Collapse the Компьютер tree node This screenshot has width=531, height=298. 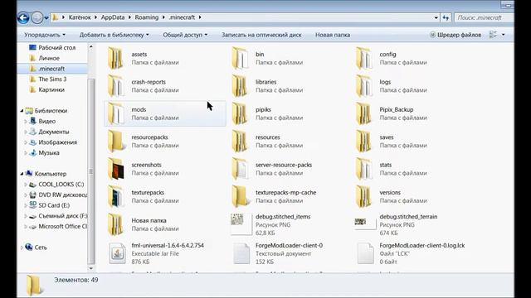22,174
